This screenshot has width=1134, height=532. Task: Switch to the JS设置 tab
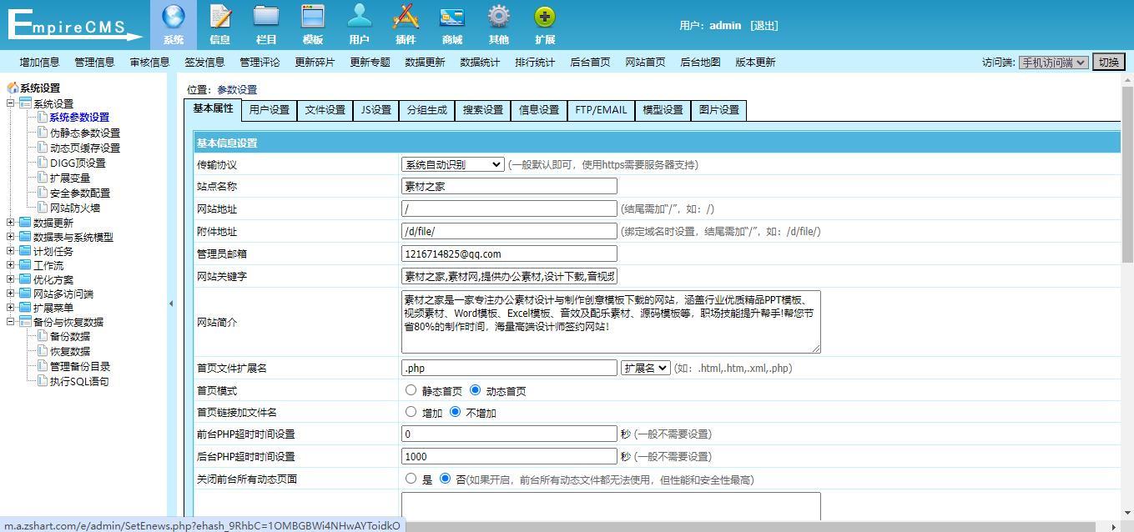tap(375, 110)
